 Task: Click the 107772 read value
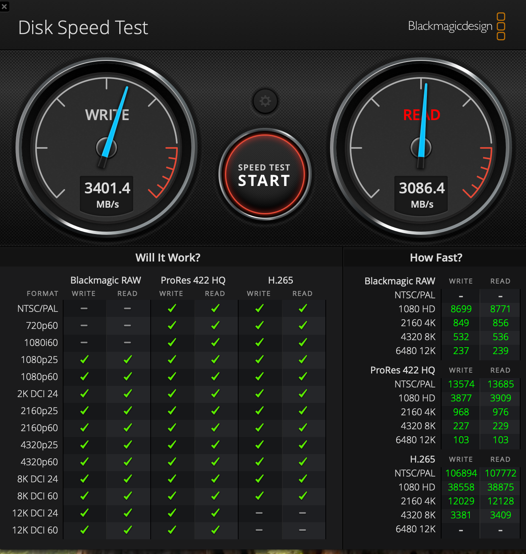point(500,473)
